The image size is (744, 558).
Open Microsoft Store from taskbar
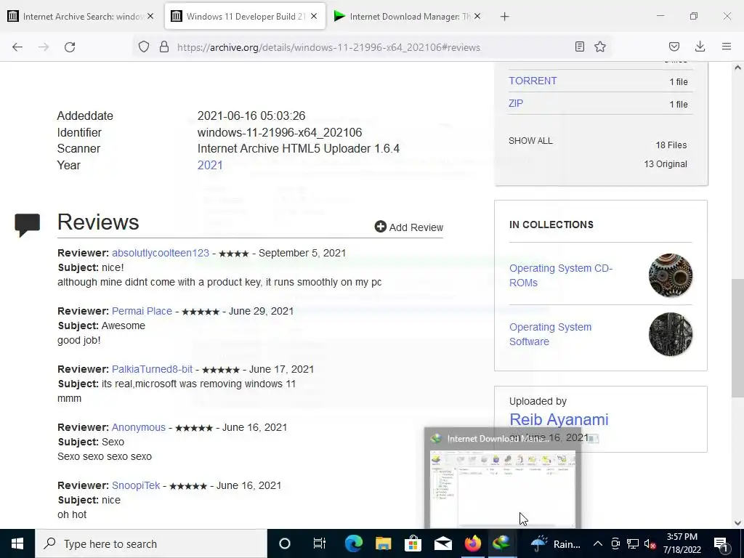tap(413, 543)
